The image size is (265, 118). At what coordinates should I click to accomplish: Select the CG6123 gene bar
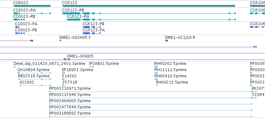(x=149, y=6)
